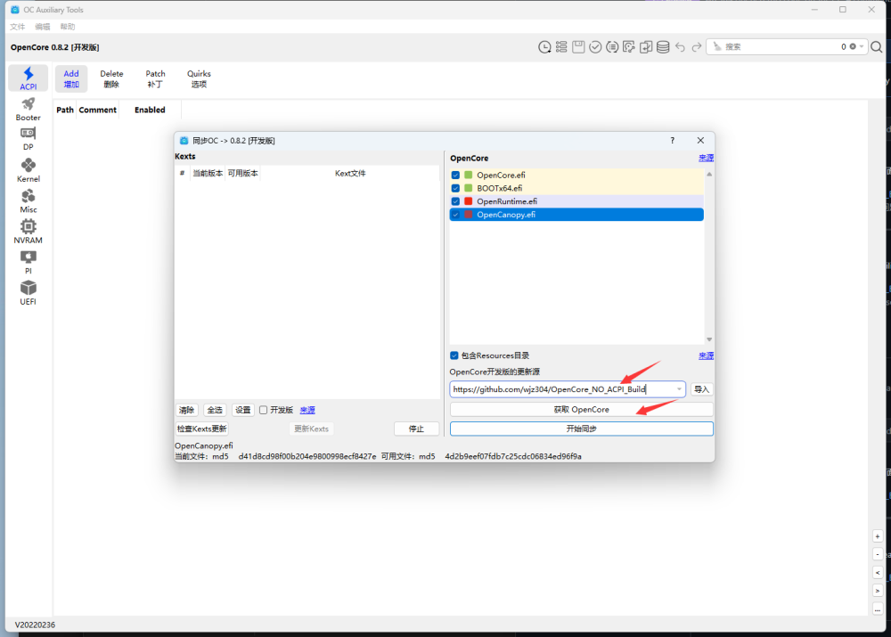This screenshot has width=891, height=637.
Task: Click the list view toolbar icon
Action: 561,47
